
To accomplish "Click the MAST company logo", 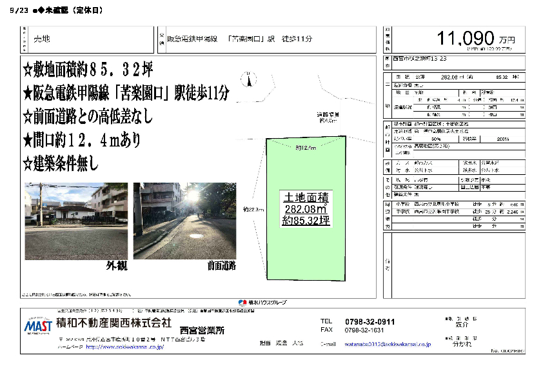I will pos(39,327).
